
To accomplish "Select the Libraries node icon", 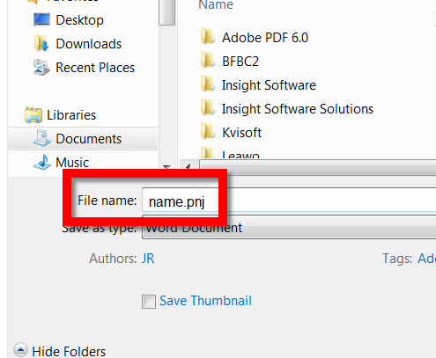I will 33,115.
